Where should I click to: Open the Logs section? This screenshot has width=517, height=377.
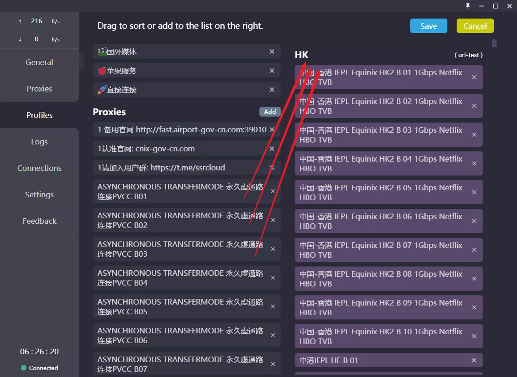click(x=39, y=142)
